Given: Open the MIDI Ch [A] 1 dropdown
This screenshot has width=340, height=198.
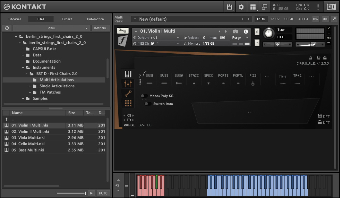Looking at the screenshot, I should coord(157,44).
